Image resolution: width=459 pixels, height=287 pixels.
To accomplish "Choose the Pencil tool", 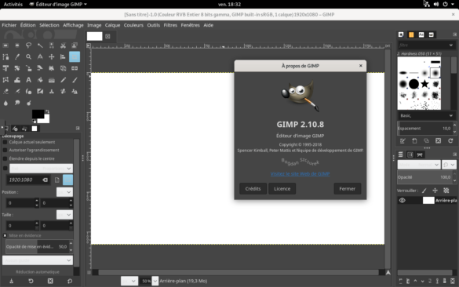I will (63, 80).
